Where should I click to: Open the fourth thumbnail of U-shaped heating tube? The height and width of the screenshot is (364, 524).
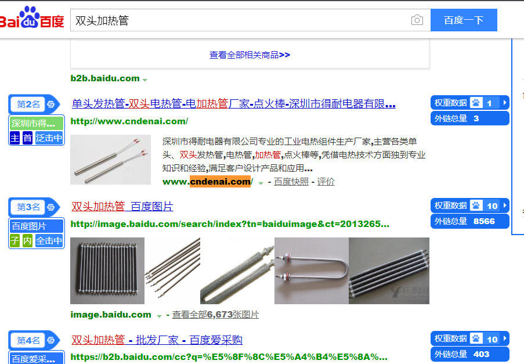coord(312,271)
